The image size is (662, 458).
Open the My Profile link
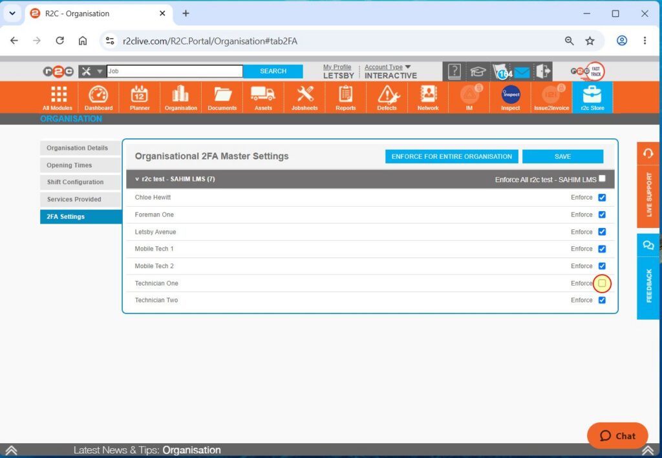tap(337, 67)
